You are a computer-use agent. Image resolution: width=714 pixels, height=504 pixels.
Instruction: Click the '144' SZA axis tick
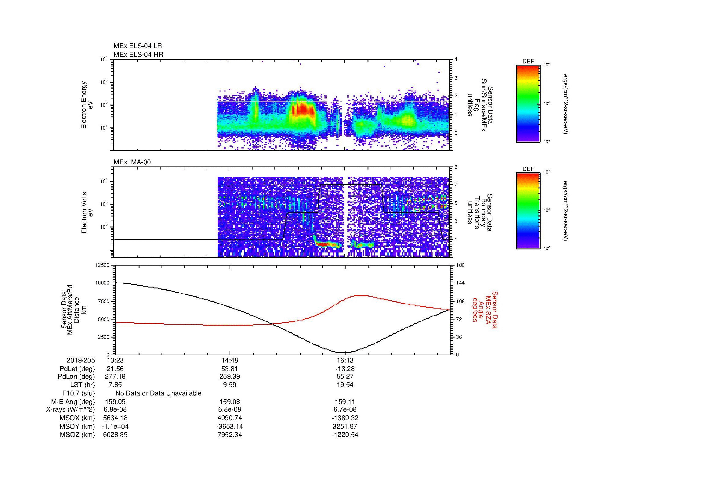(460, 283)
